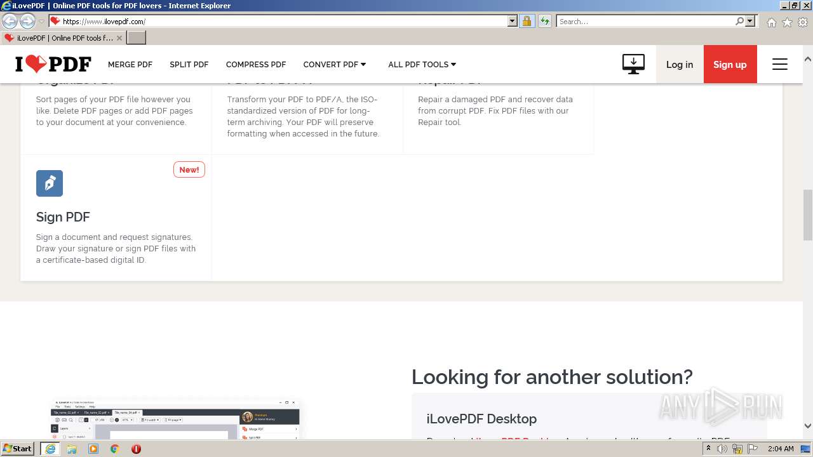Click the Sign PDF description text
This screenshot has width=813, height=457.
pyautogui.click(x=116, y=248)
